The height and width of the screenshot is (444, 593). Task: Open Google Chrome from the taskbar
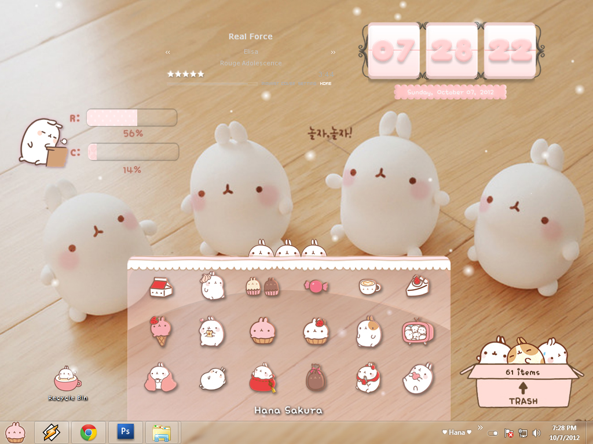point(88,432)
